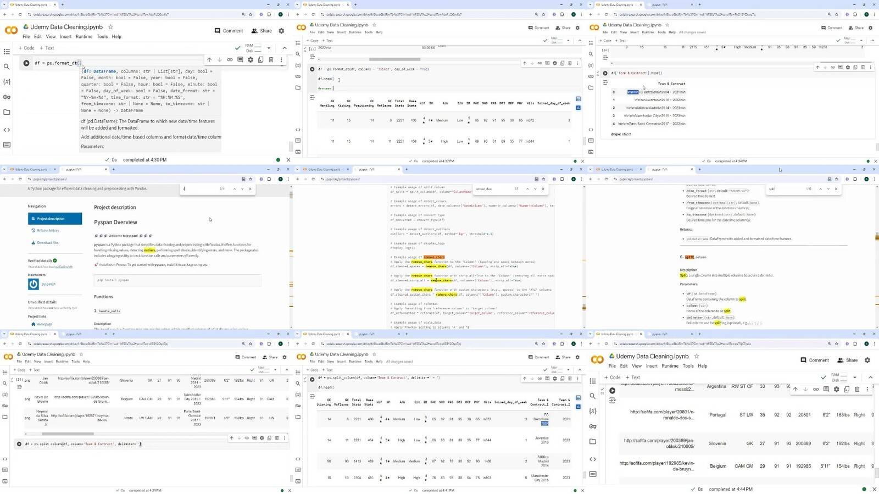Close find bar on Pyspan Overview page

250,189
